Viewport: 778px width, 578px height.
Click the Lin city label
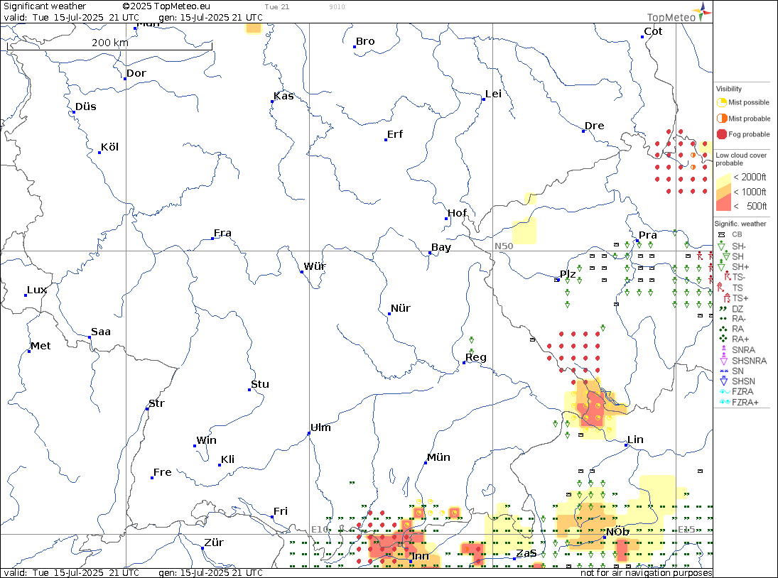636,440
